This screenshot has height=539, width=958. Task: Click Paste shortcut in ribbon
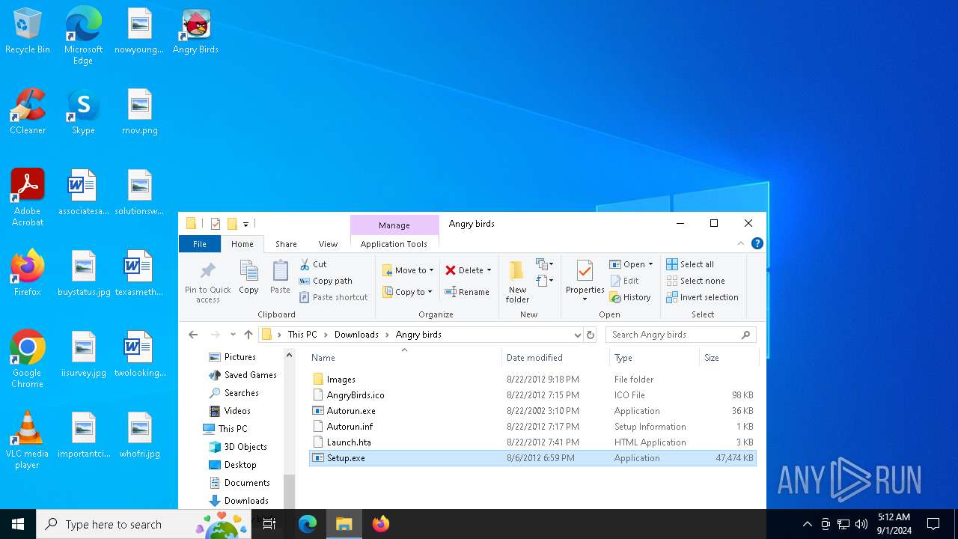pyautogui.click(x=333, y=297)
